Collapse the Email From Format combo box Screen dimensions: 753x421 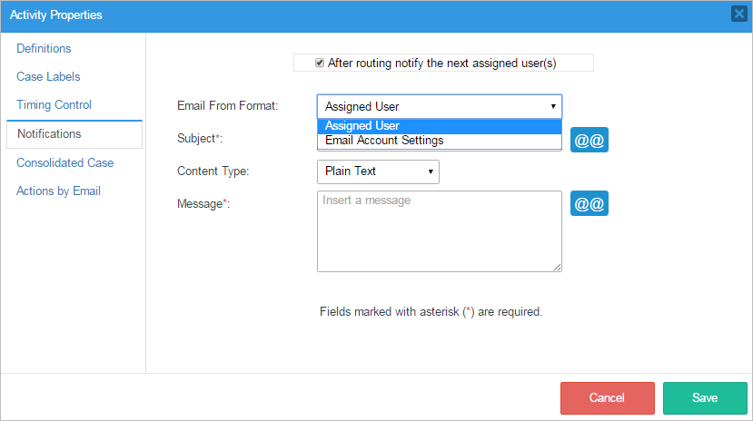tap(440, 106)
